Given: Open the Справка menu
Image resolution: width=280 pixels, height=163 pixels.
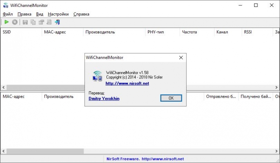Looking at the screenshot, I should [81, 14].
